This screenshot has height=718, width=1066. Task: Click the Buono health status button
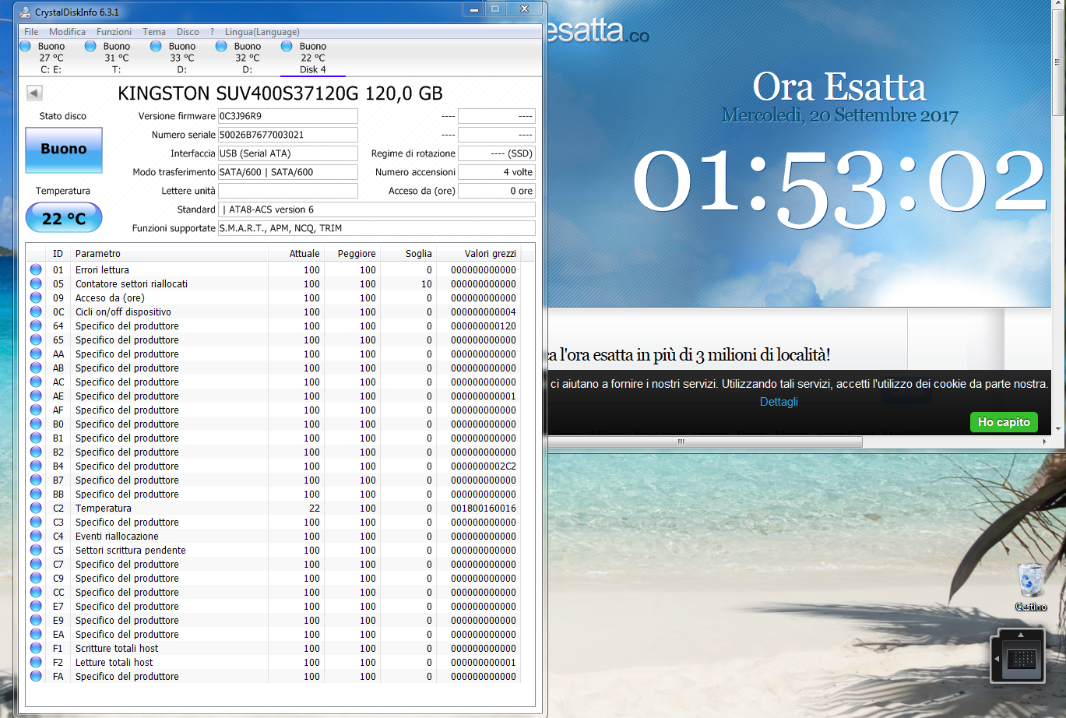(64, 150)
